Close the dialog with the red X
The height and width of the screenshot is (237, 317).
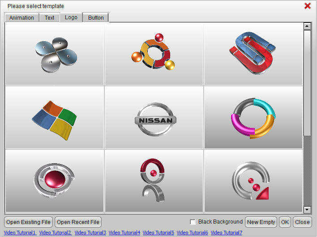click(x=308, y=6)
